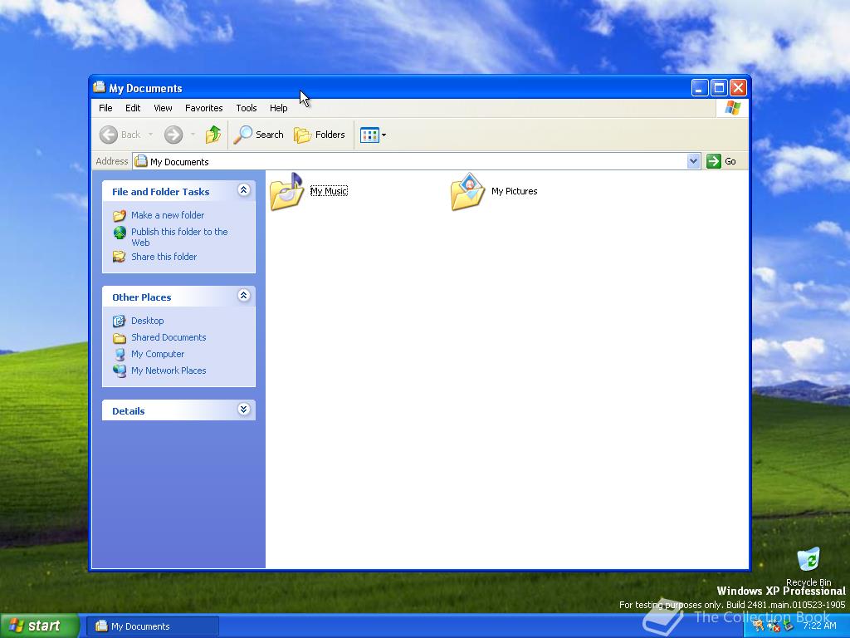Screen dimensions: 850x638
Task: Select the My Pictures folder icon
Action: [467, 192]
